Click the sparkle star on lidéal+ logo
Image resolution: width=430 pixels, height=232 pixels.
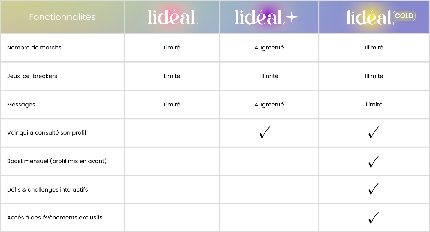(x=292, y=17)
